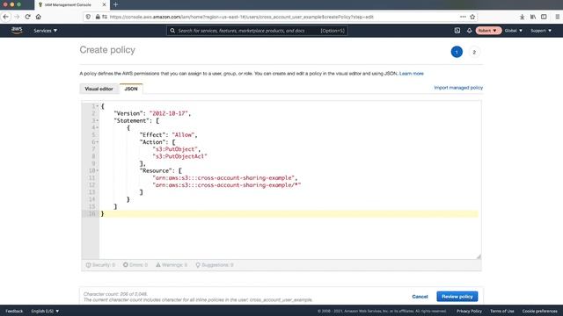Go to step 2 indicator
563x316 pixels.
click(x=474, y=52)
